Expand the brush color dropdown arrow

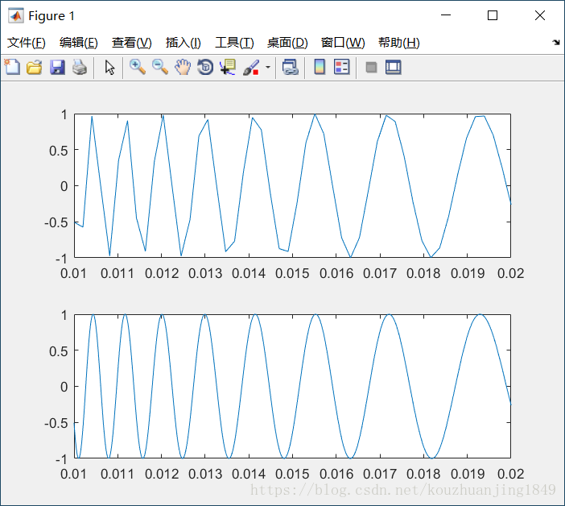click(268, 68)
